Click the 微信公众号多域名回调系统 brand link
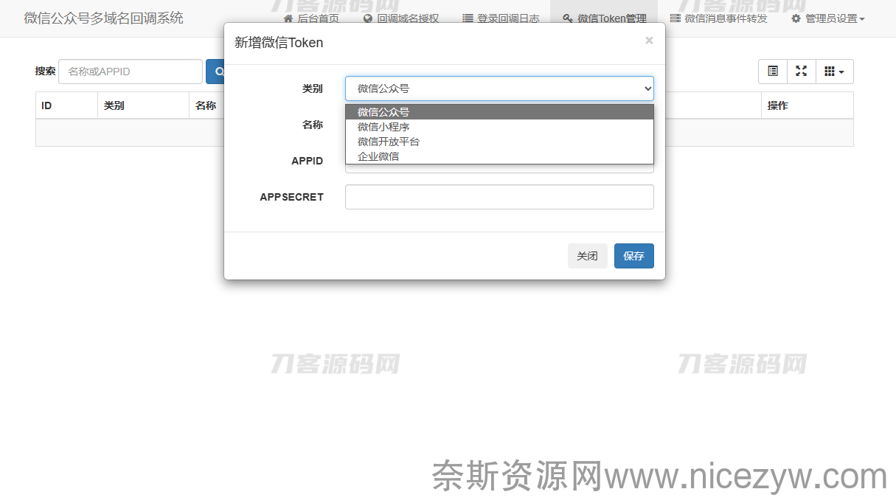Viewport: 896px width, 503px height. [103, 18]
